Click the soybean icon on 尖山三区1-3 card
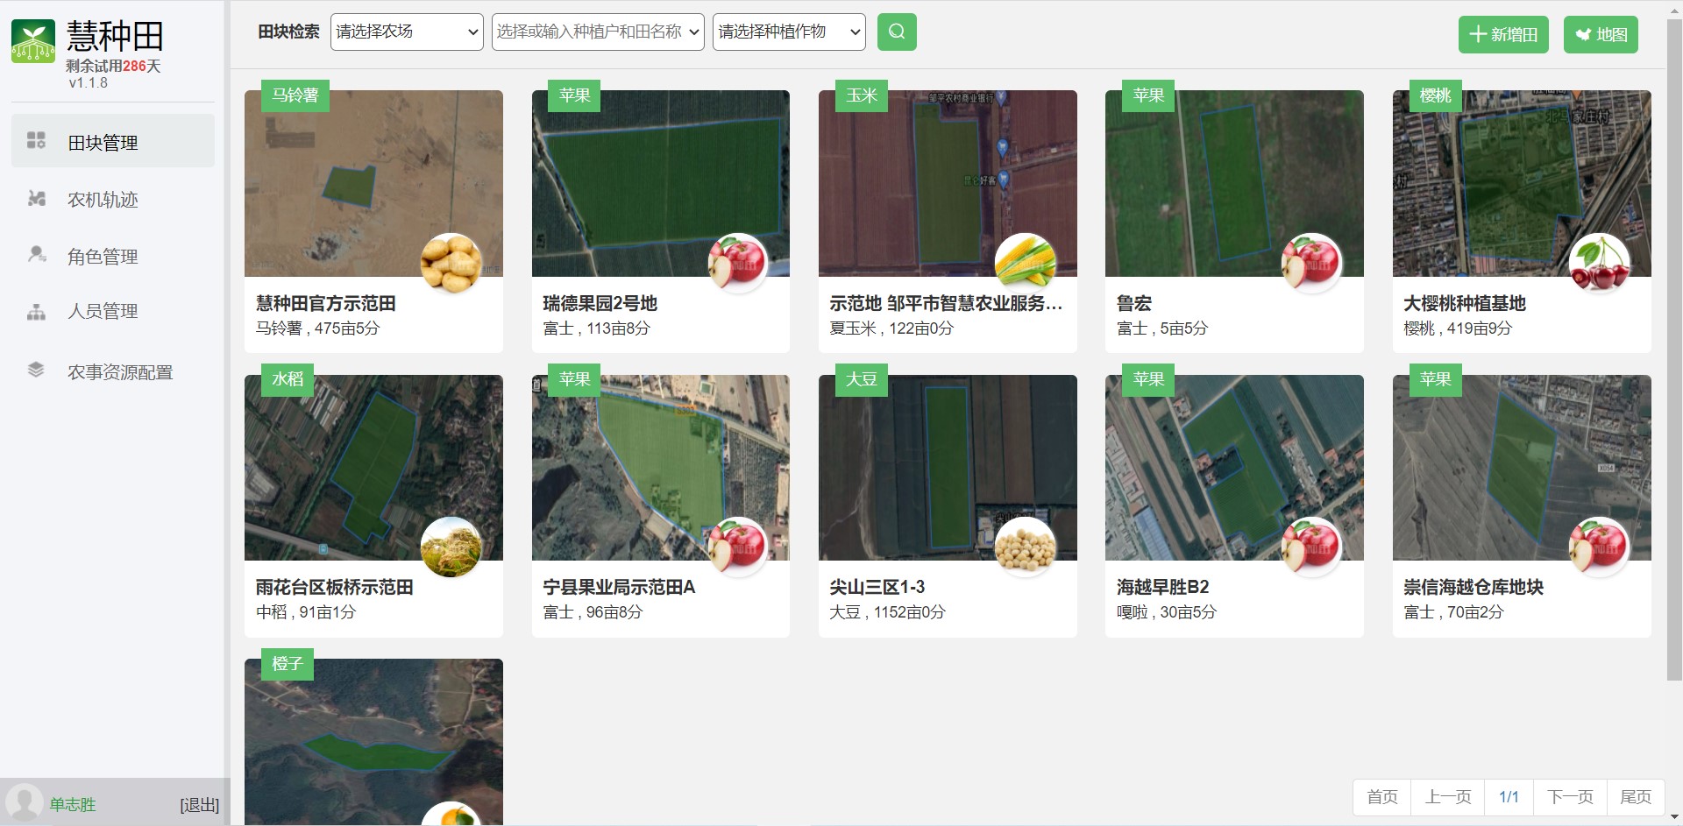The image size is (1683, 826). [1025, 547]
